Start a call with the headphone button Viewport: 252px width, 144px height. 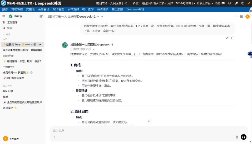point(244,137)
